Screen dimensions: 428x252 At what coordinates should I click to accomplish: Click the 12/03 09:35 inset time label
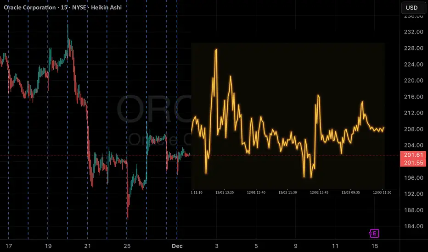point(350,192)
